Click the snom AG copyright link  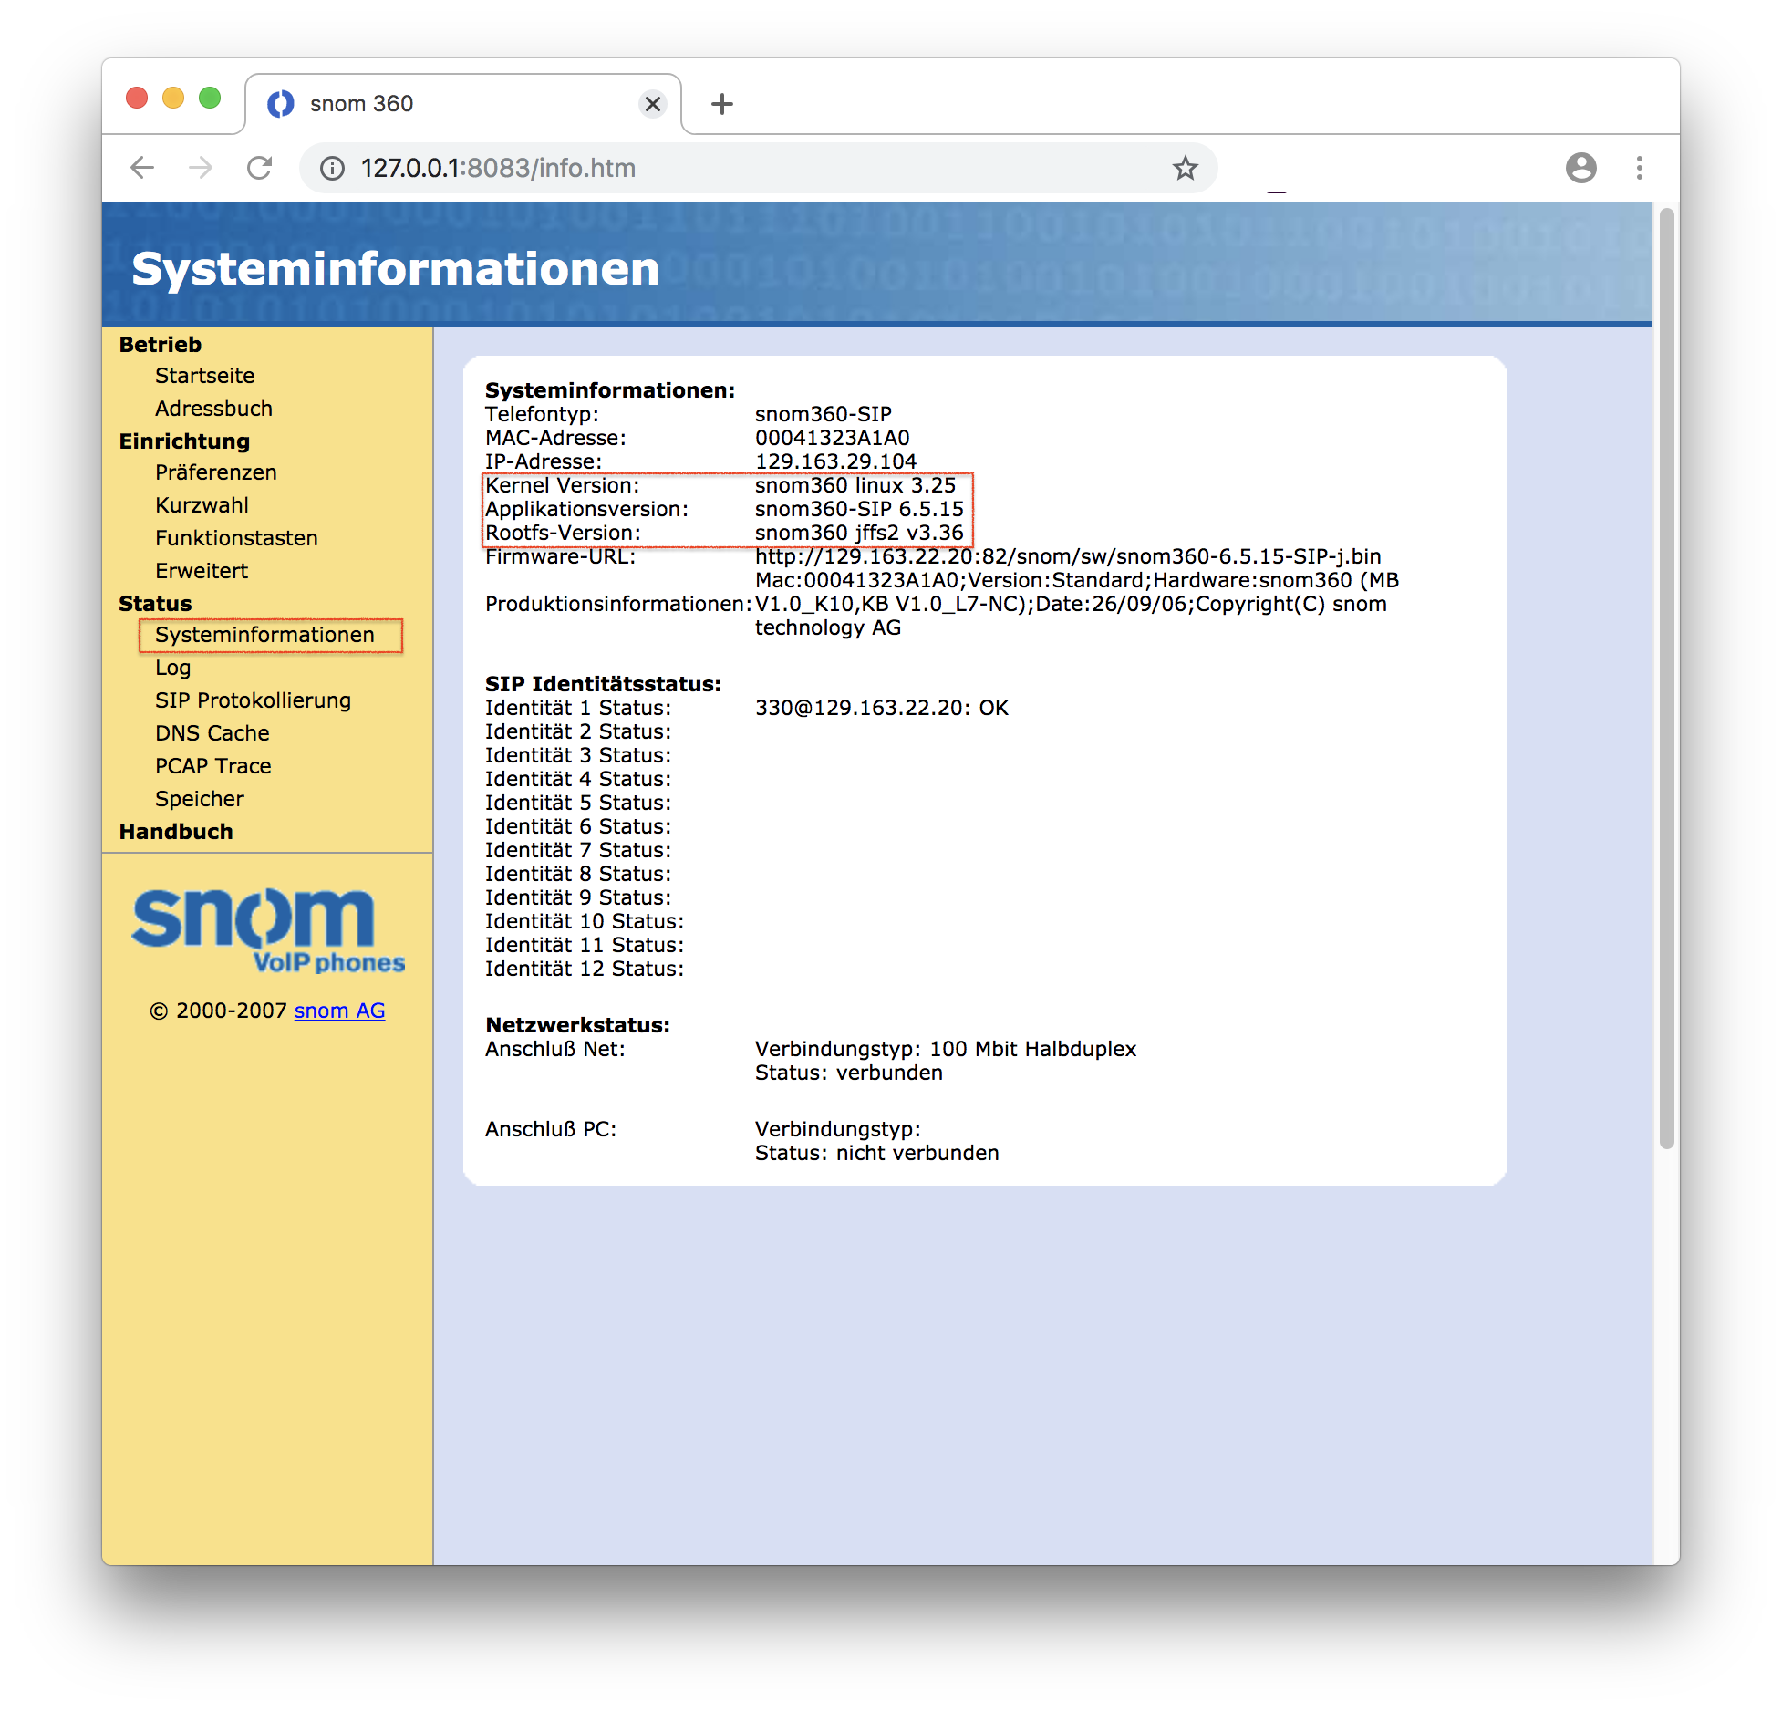[339, 1010]
